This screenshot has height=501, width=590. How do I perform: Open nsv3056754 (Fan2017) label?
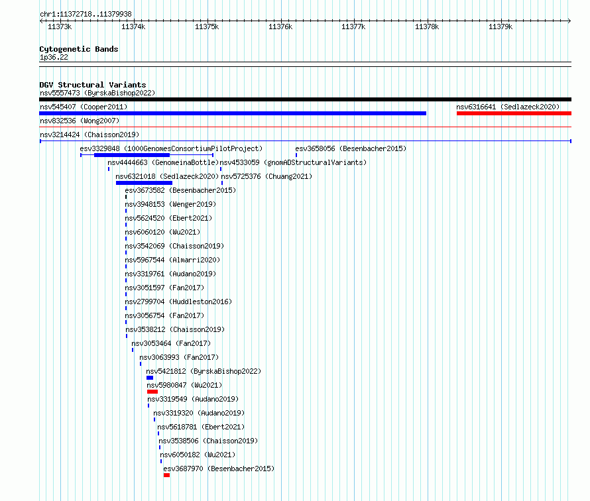point(164,315)
